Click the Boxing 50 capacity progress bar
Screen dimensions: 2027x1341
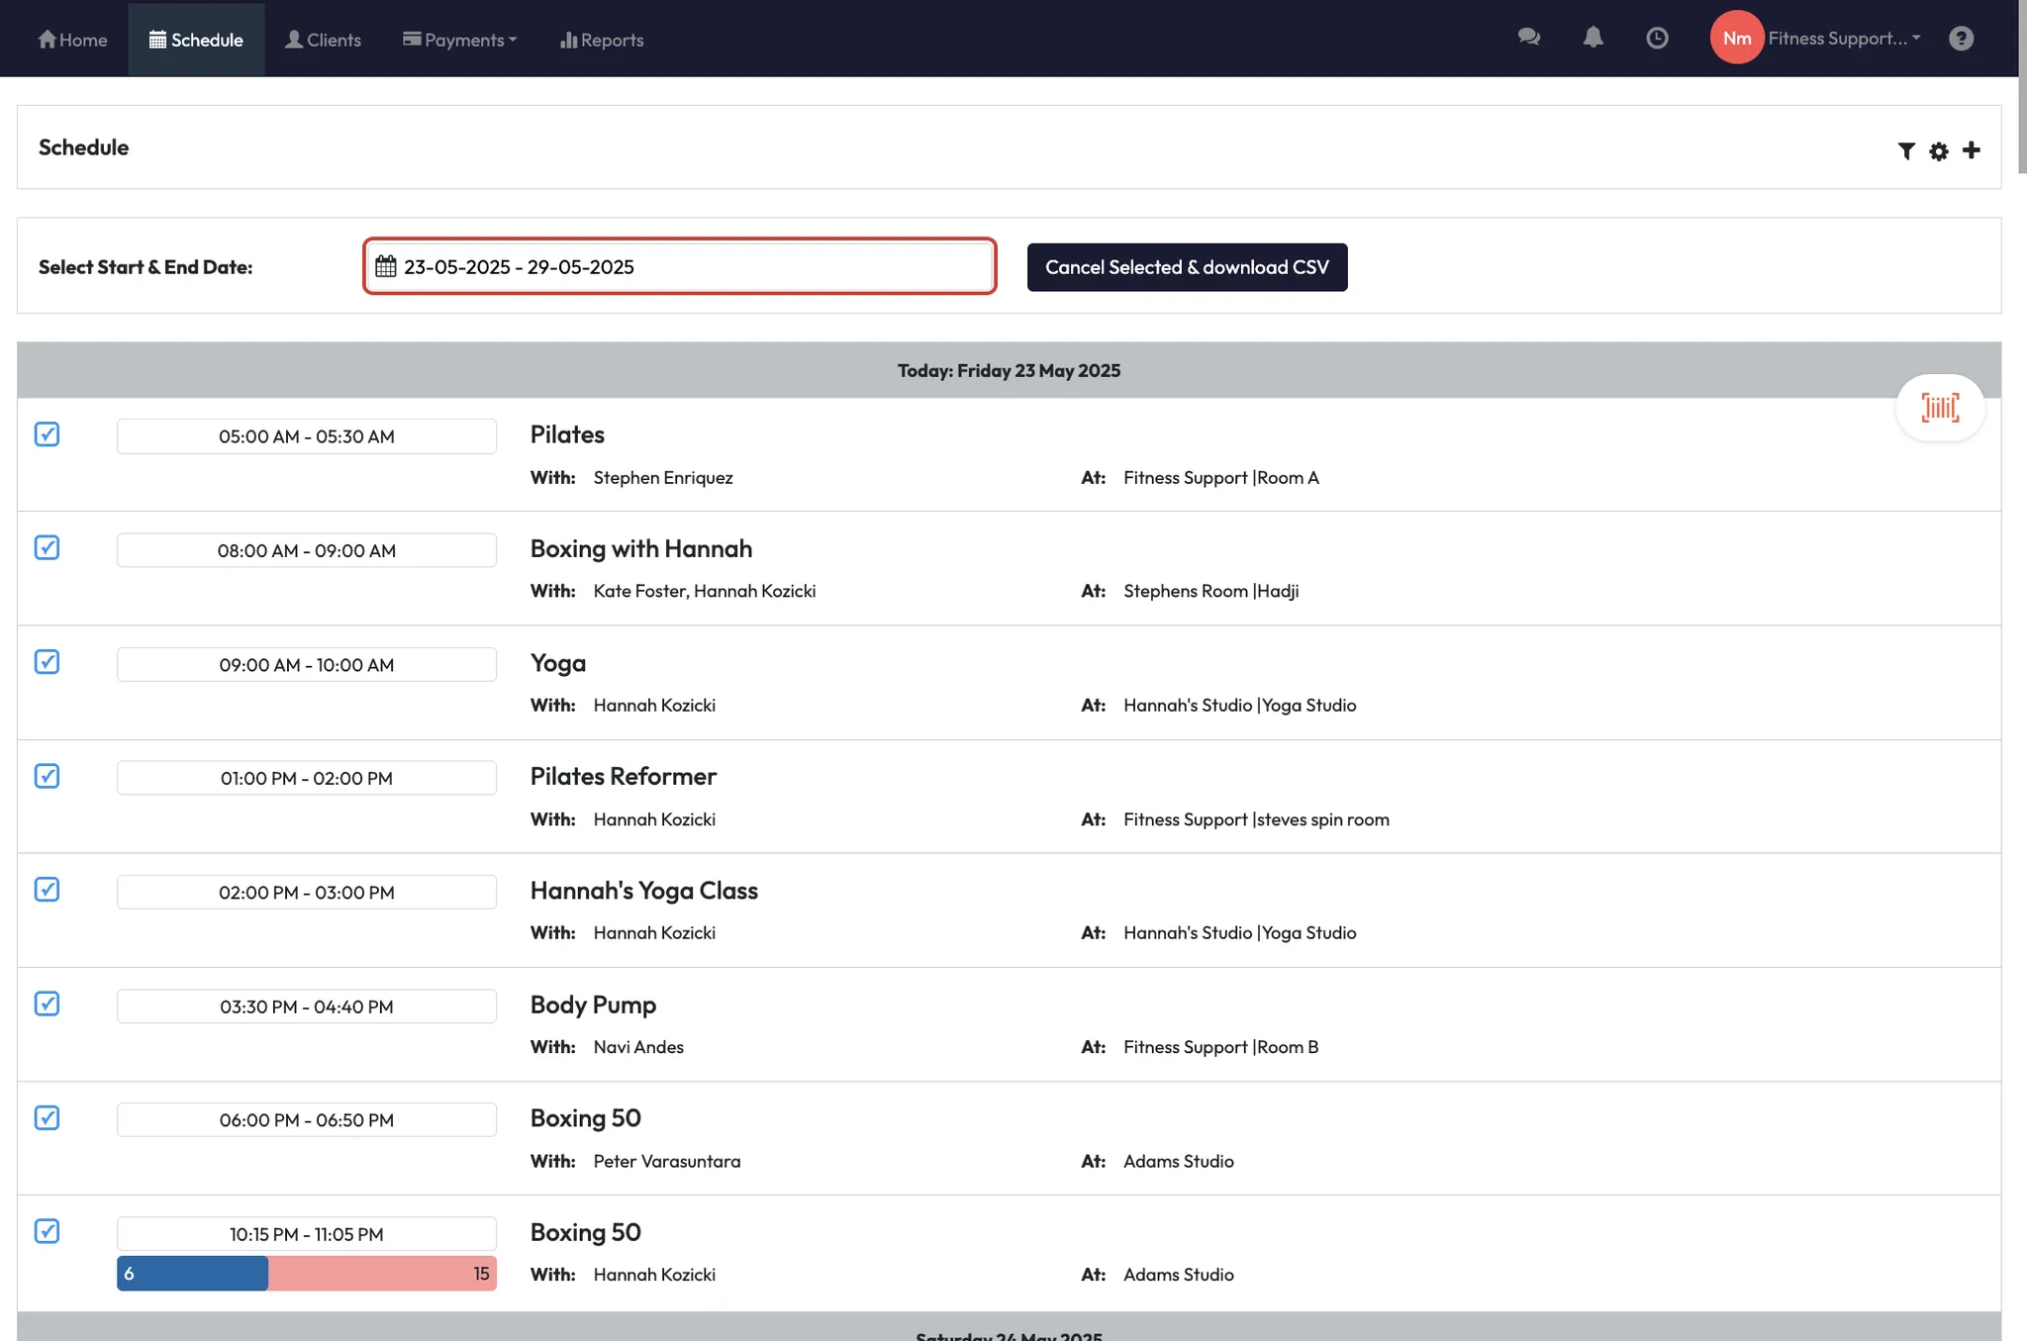pyautogui.click(x=306, y=1273)
